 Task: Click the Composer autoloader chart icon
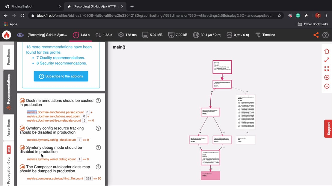[x=22, y=167]
